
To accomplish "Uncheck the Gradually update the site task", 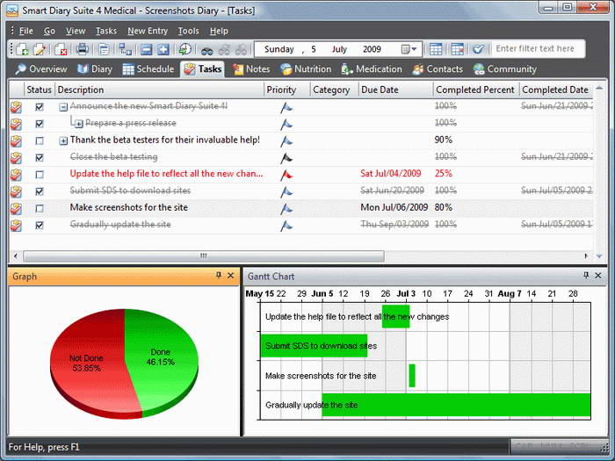I will (x=40, y=225).
